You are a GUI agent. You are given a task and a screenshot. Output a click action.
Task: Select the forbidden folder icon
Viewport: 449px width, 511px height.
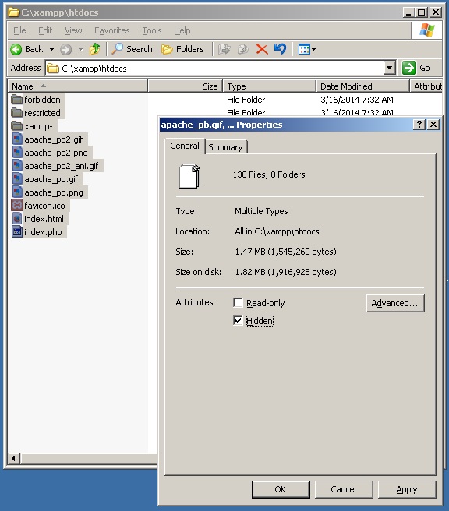coord(17,99)
